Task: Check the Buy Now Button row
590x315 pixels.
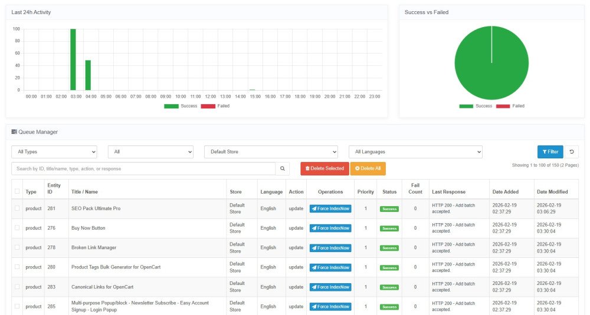Action: 17,227
